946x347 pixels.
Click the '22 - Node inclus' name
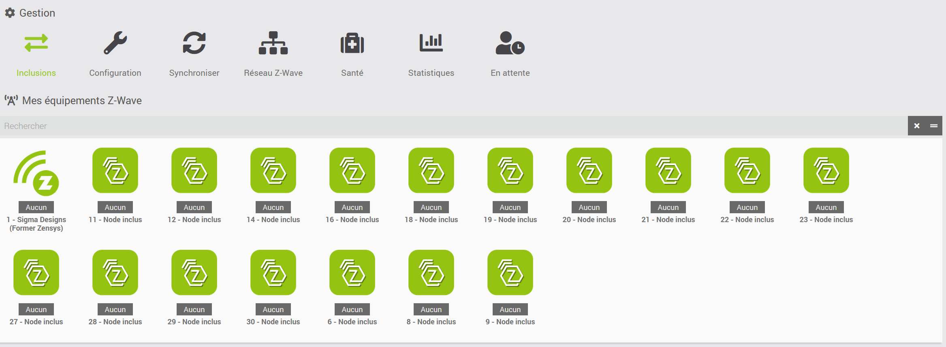click(747, 220)
